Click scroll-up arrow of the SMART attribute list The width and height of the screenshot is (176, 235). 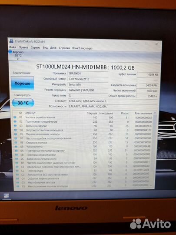point(155,113)
